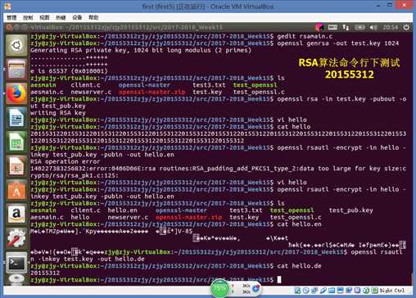The image size is (416, 298).
Task: Click 'test_pub.key' in second ls output
Action: pyautogui.click(x=350, y=210)
